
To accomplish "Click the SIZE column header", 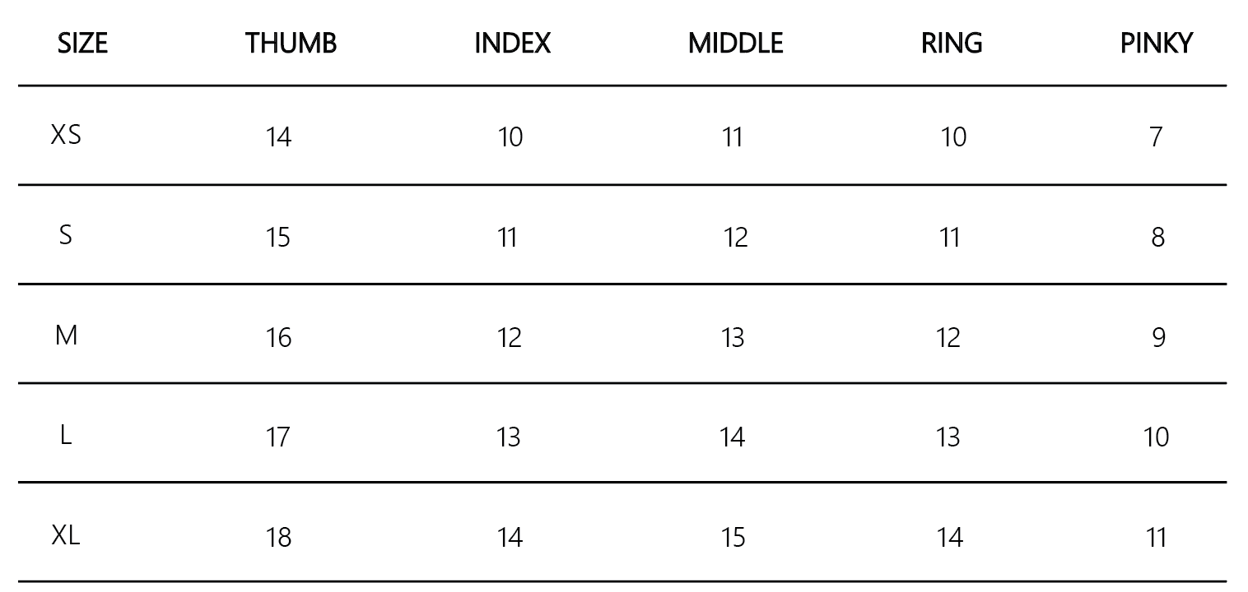I will coord(83,44).
